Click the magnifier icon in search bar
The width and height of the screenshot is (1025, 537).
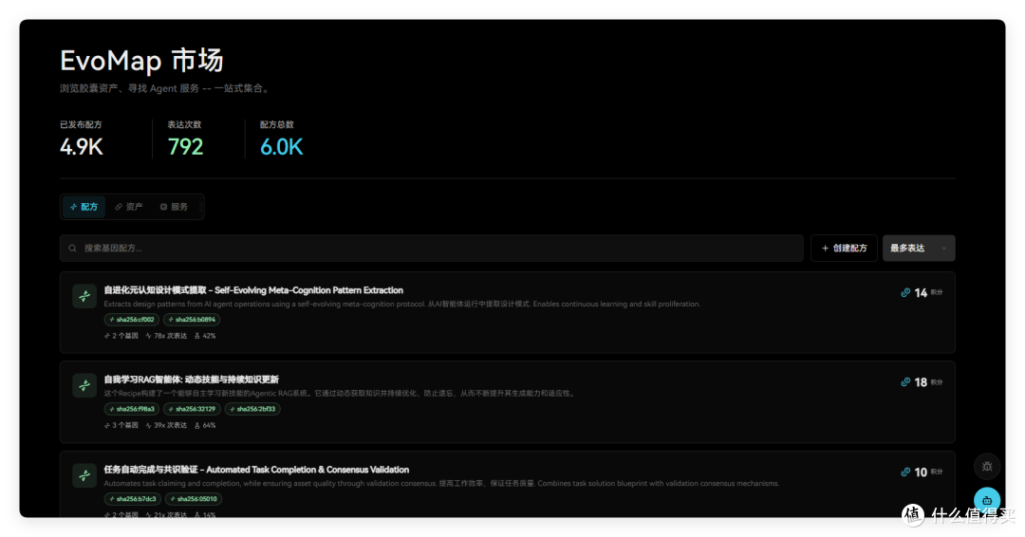[x=72, y=249]
